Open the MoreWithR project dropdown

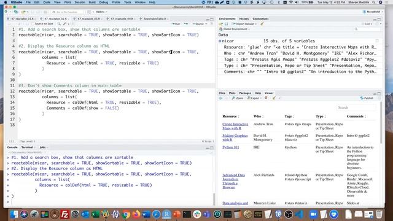point(372,12)
